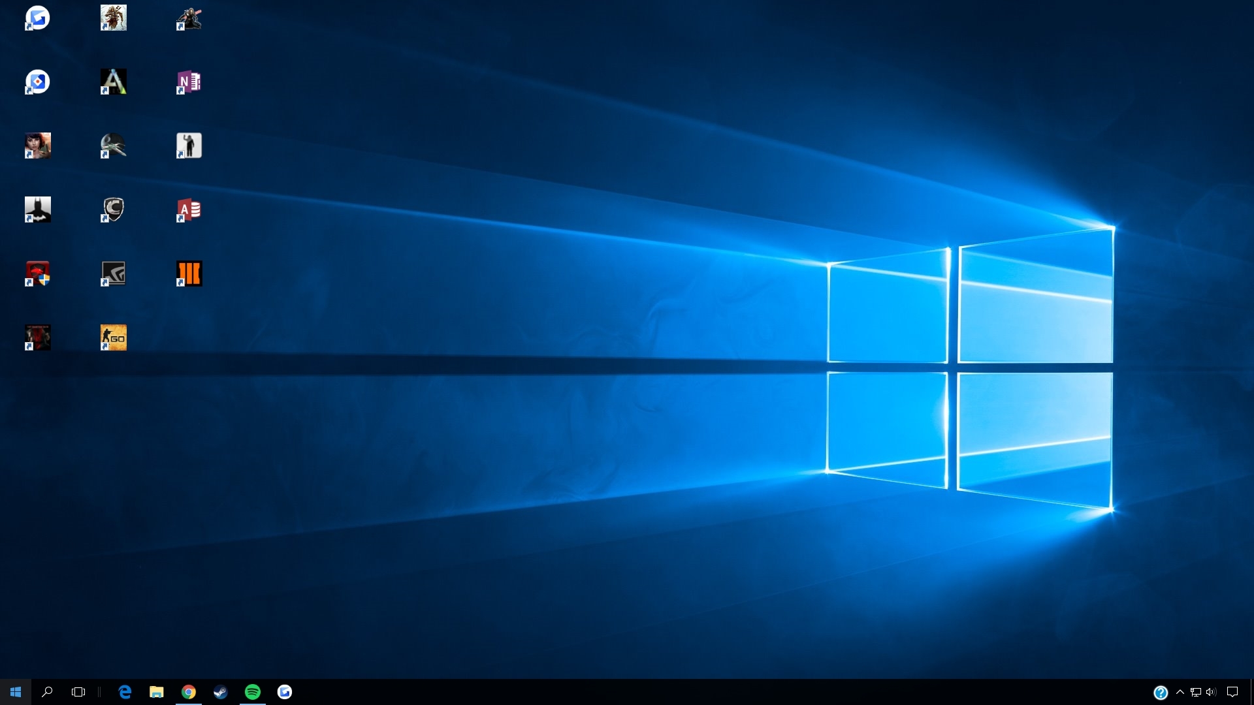Open the Action Center notifications
This screenshot has height=705, width=1254.
[1232, 692]
